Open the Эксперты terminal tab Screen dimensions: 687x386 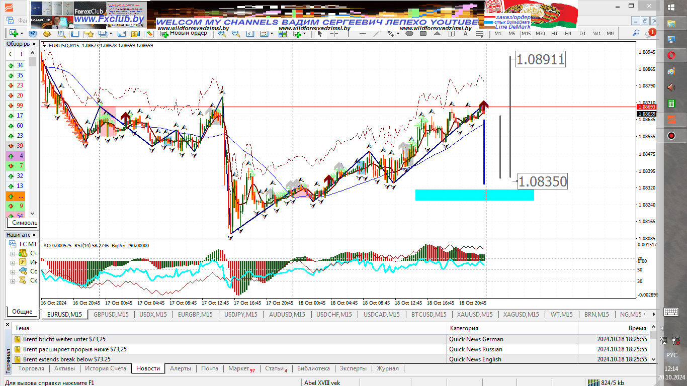(x=353, y=368)
